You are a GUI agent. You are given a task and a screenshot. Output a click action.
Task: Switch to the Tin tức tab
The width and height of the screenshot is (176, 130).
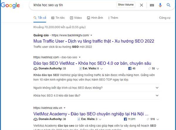(58, 18)
